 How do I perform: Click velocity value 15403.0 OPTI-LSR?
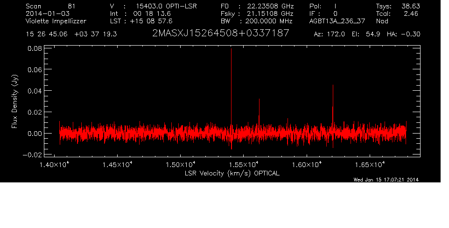166,6
